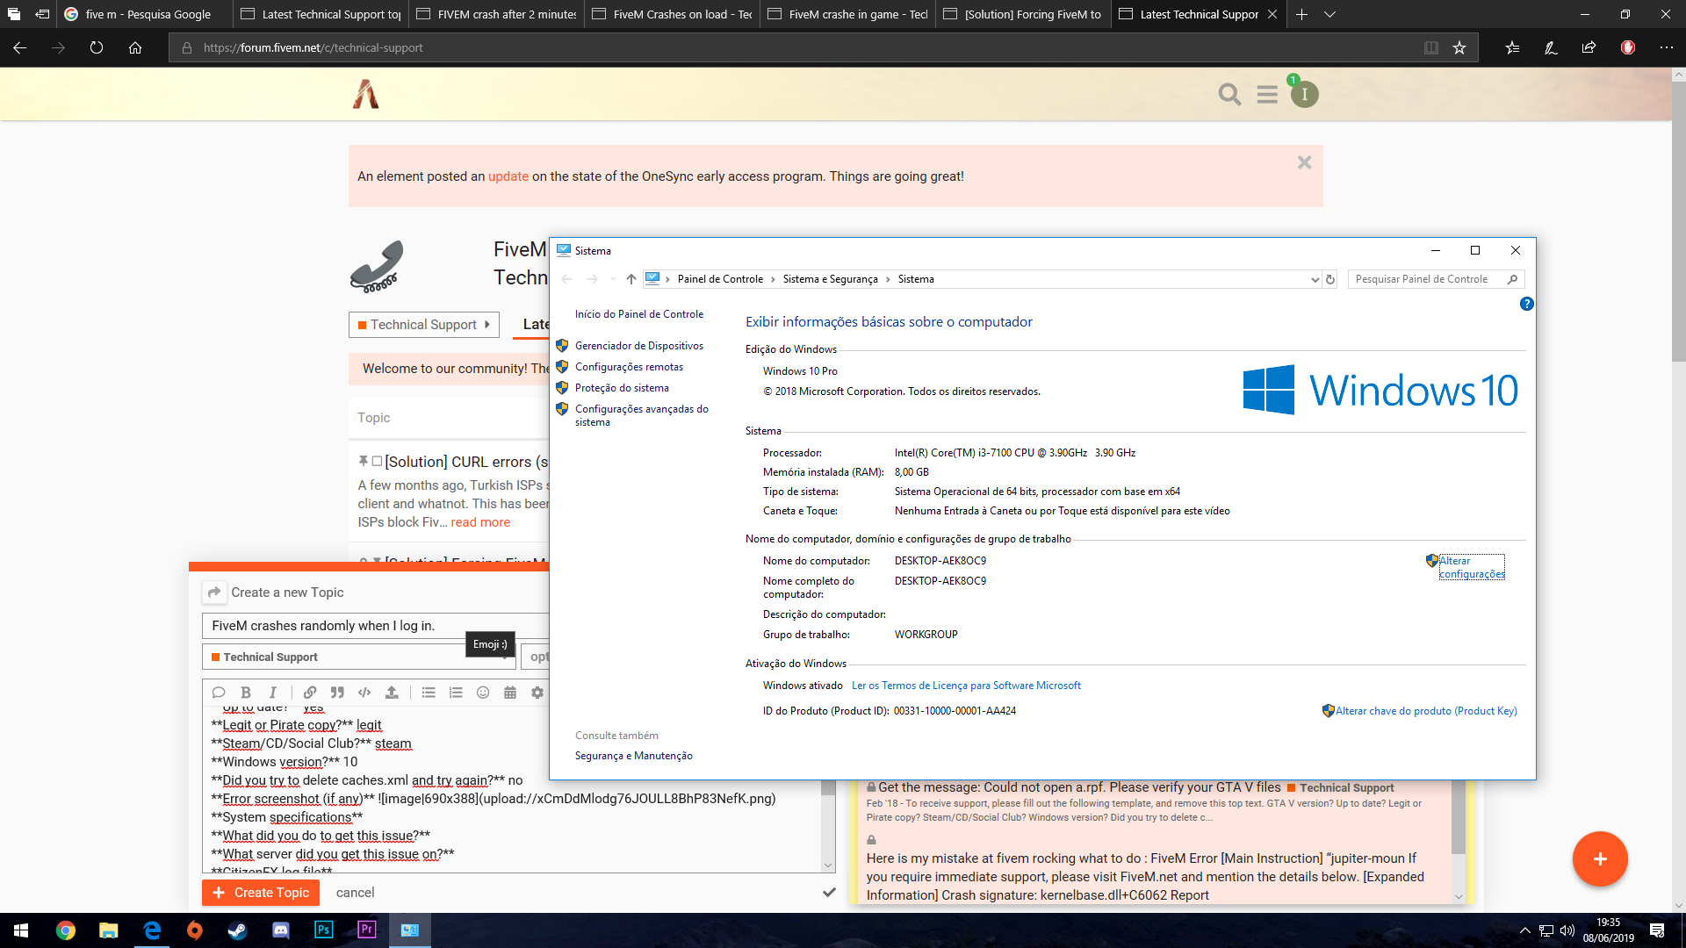Click the composer text area vertical scrollbar
The width and height of the screenshot is (1686, 948).
pyautogui.click(x=827, y=816)
